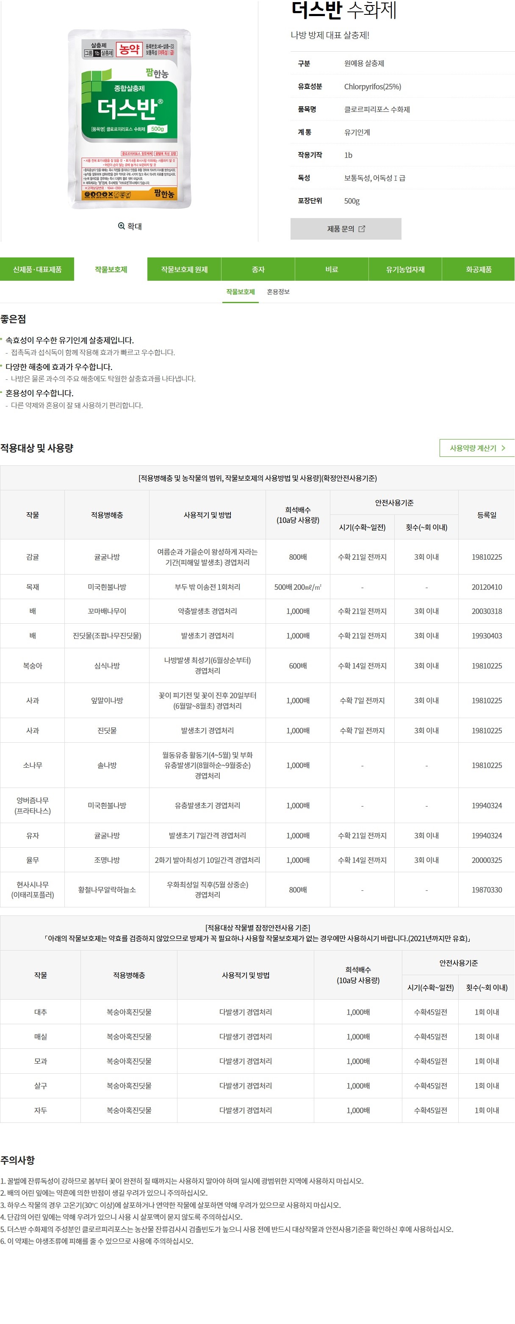515x1324 pixels.
Task: Click the 꼬마배나무이 pest cell
Action: [x=107, y=611]
